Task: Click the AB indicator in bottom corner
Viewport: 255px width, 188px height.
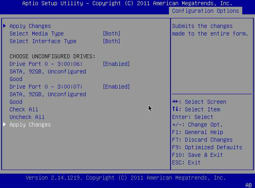Action: 249,185
